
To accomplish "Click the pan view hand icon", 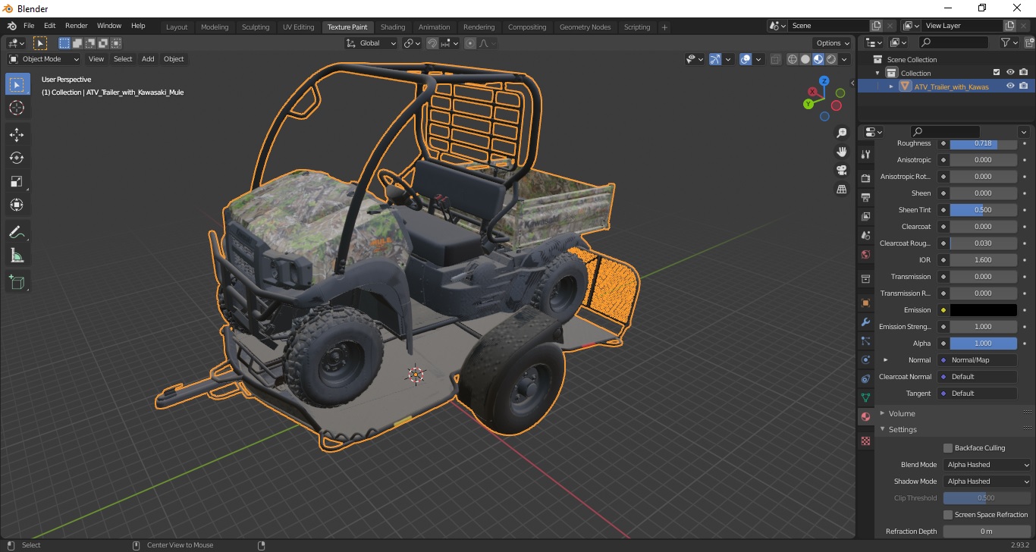I will pos(841,152).
